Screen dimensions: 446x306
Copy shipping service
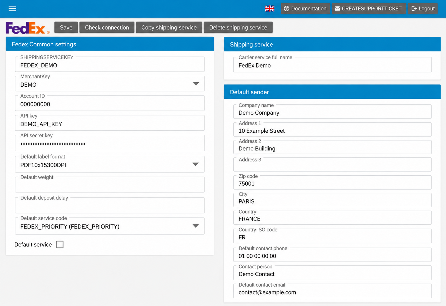point(169,27)
